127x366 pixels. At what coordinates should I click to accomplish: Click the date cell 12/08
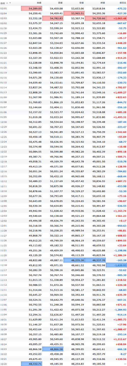(x=4, y=201)
